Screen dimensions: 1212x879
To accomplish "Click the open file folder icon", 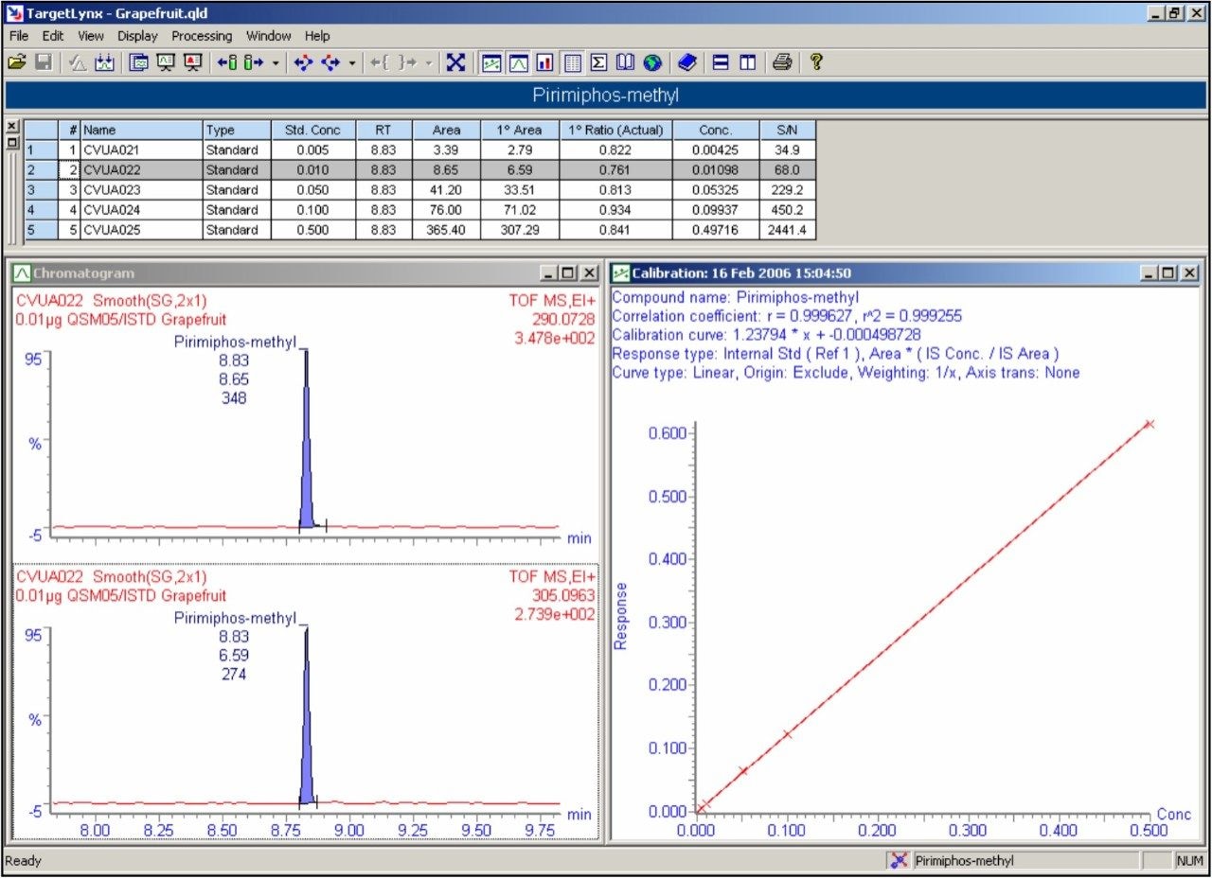I will pyautogui.click(x=16, y=62).
